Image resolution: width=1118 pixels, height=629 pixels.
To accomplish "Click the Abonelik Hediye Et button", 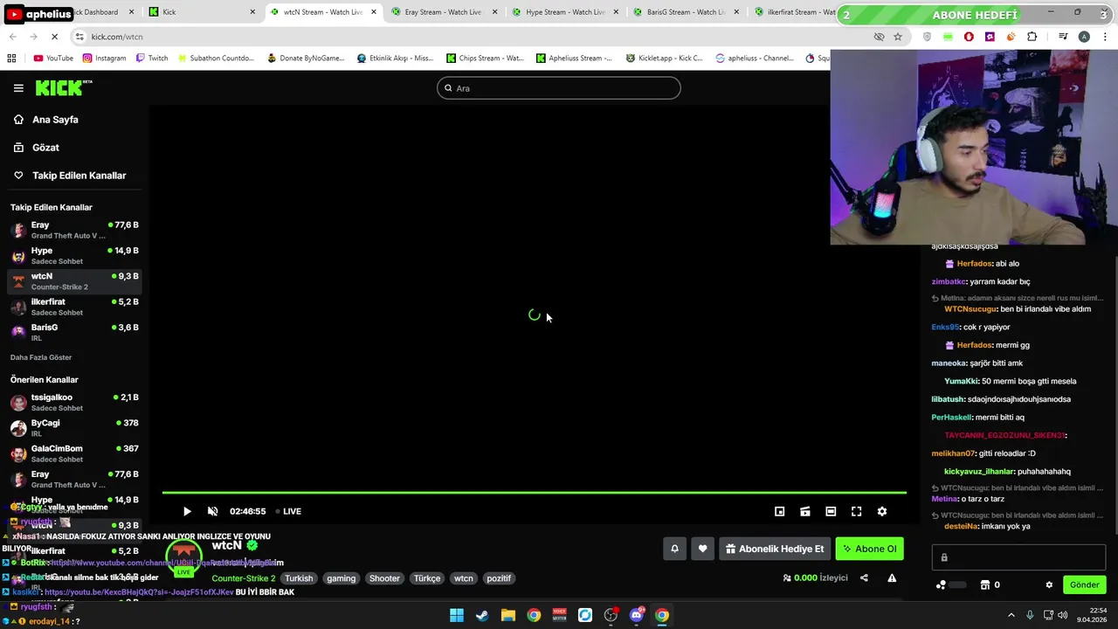I will 775,549.
